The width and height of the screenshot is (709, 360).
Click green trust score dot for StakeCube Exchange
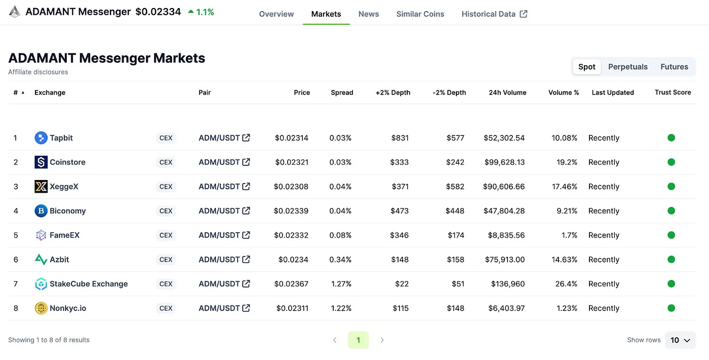[671, 284]
